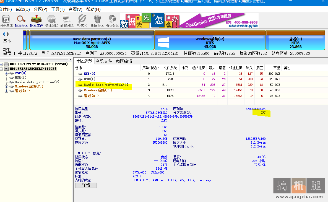Click the 128035676160 total bytes value
This screenshot has width=328, height=202.
256,139
